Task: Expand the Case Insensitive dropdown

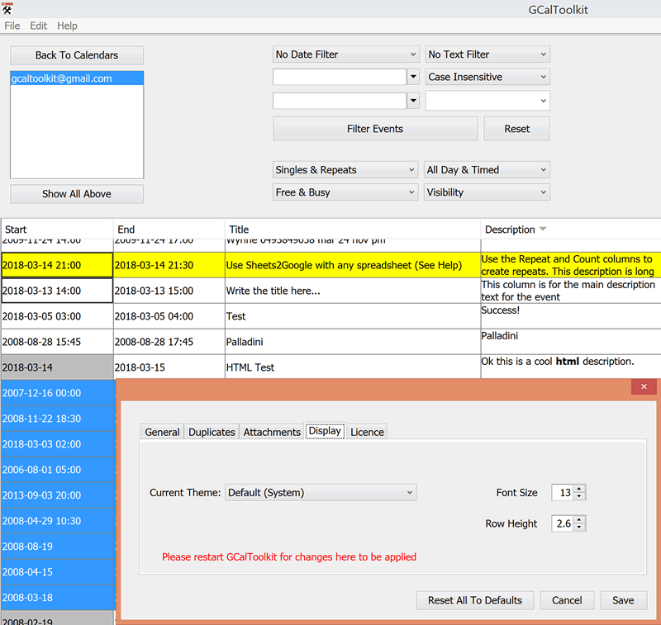Action: (487, 77)
